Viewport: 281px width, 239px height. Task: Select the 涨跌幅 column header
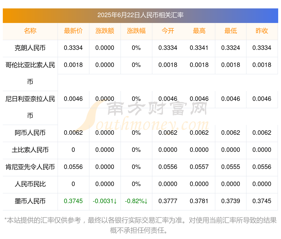[x=136, y=31]
